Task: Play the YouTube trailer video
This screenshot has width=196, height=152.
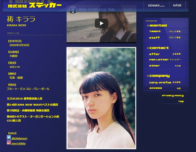Action: 101,23
